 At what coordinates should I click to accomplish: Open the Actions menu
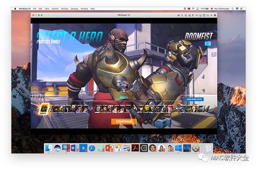[55, 9]
